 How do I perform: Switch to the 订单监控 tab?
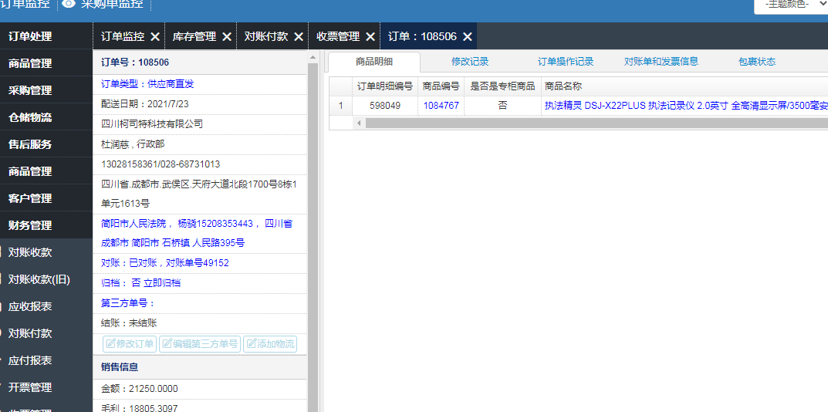click(x=123, y=36)
